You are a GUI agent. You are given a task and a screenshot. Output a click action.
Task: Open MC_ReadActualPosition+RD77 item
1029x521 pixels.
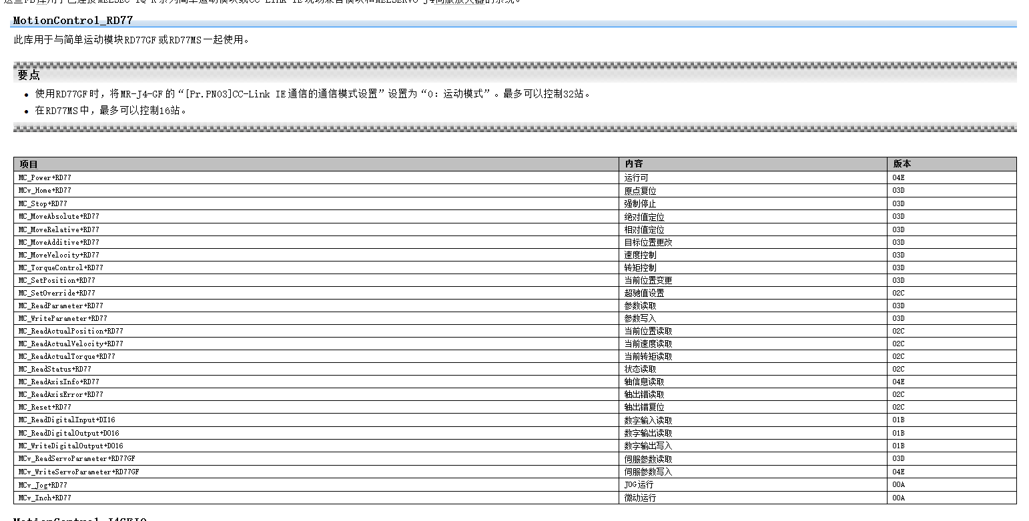click(x=71, y=331)
